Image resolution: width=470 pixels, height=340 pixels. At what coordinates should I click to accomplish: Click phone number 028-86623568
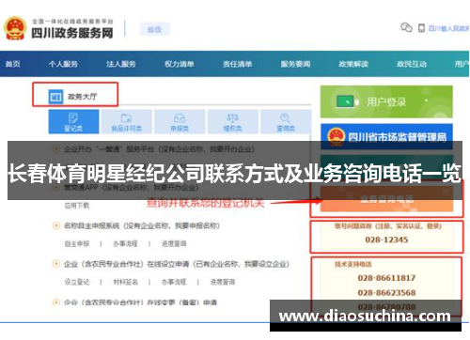tap(386, 292)
